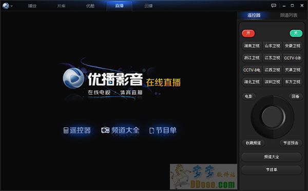
Task: Open 遥控器 link with remote icon in main area
Action: [77, 130]
